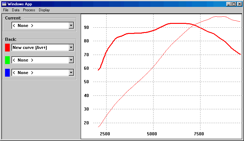Open the Process menu
The height and width of the screenshot is (141, 244).
[29, 10]
